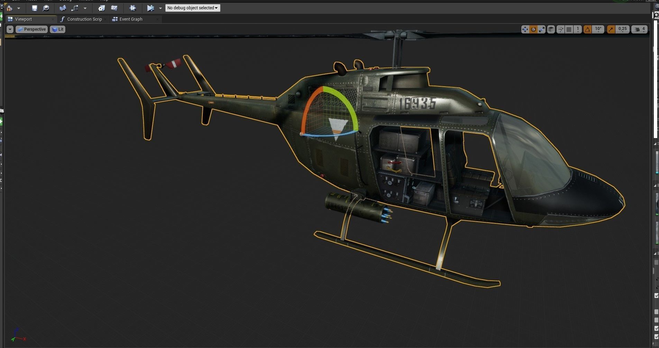Click the Compile blueprint icon
Image resolution: width=659 pixels, height=348 pixels.
coord(9,8)
